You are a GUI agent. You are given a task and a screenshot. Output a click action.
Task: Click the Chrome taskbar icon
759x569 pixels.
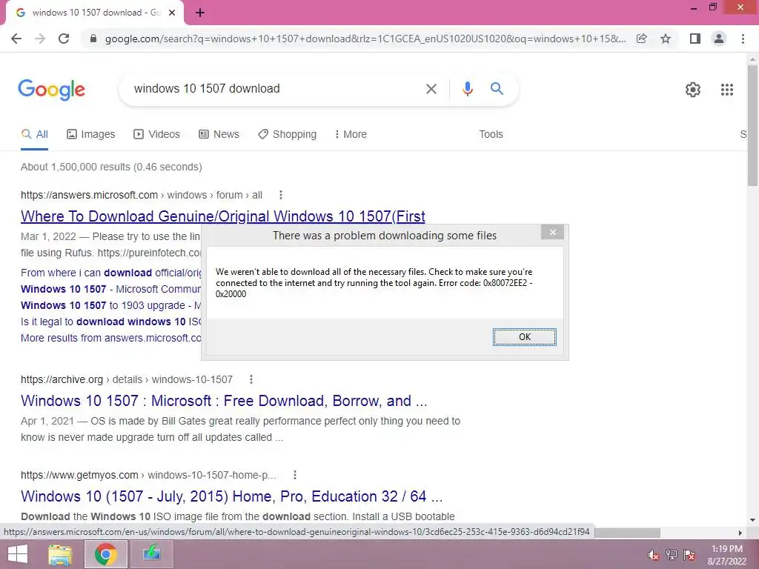point(105,554)
